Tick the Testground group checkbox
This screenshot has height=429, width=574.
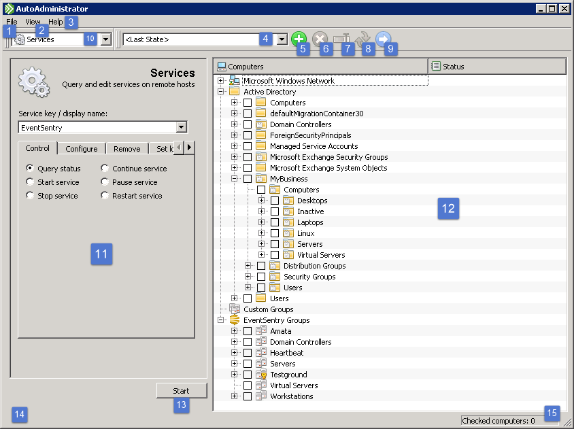[248, 375]
